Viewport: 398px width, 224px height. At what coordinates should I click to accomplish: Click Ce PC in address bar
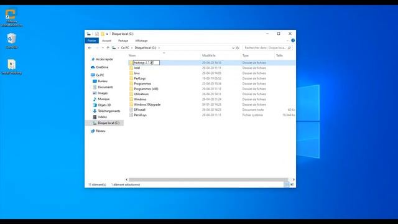(x=125, y=48)
